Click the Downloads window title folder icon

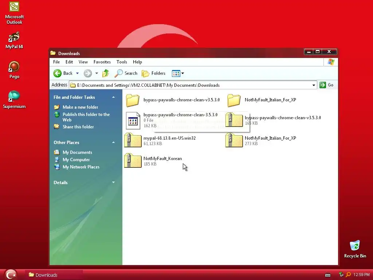[53, 53]
